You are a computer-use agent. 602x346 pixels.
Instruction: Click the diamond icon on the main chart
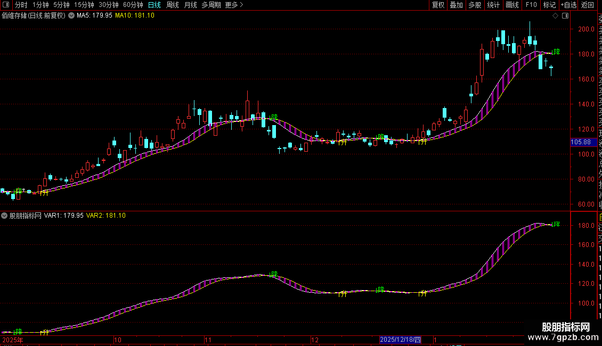tap(555, 16)
